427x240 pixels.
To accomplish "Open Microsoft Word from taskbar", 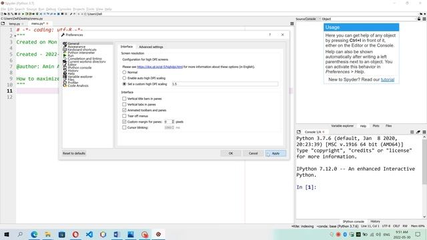I will [117, 234].
